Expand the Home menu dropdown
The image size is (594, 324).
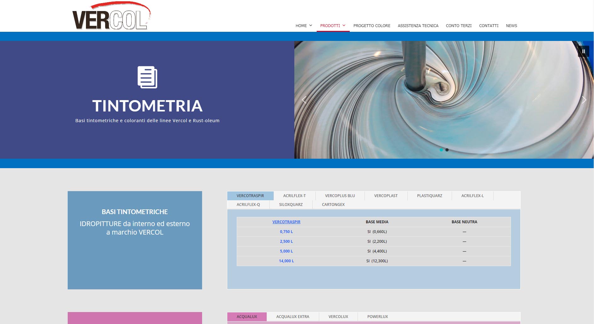[x=303, y=26]
